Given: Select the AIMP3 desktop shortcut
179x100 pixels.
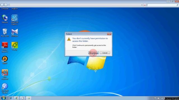Looking at the screenshot, I should coord(5,60).
